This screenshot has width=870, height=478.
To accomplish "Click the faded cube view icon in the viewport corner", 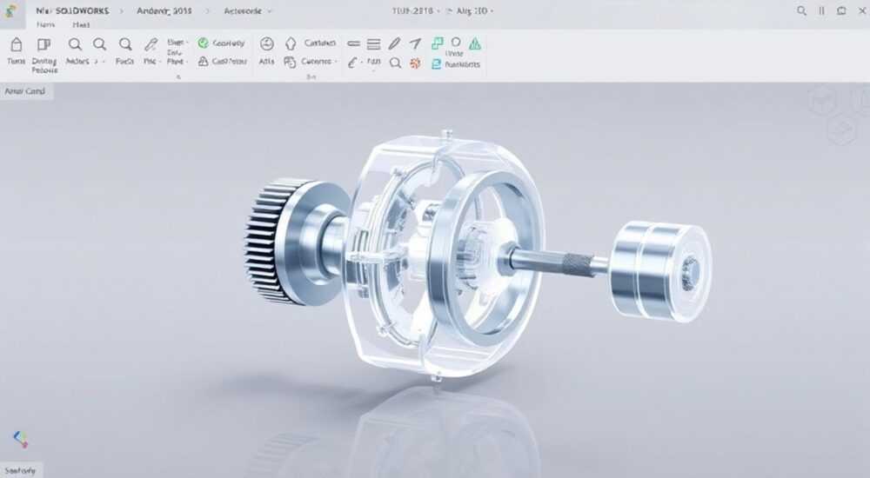I will coord(823,101).
